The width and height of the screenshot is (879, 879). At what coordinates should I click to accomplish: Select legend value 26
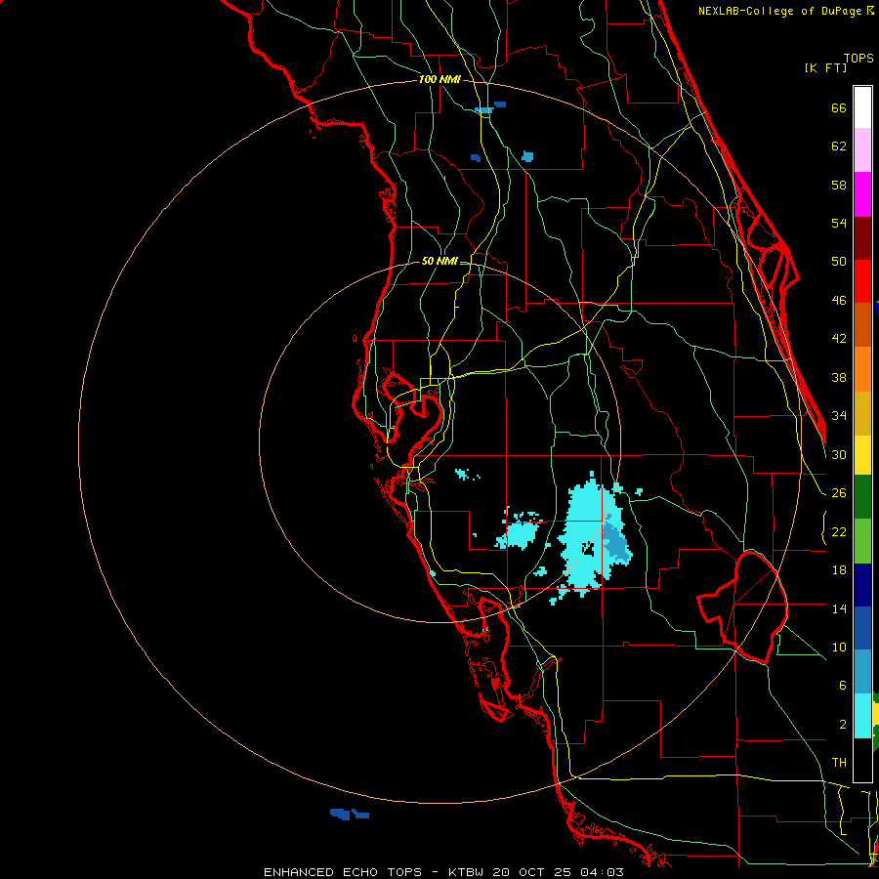coord(839,493)
